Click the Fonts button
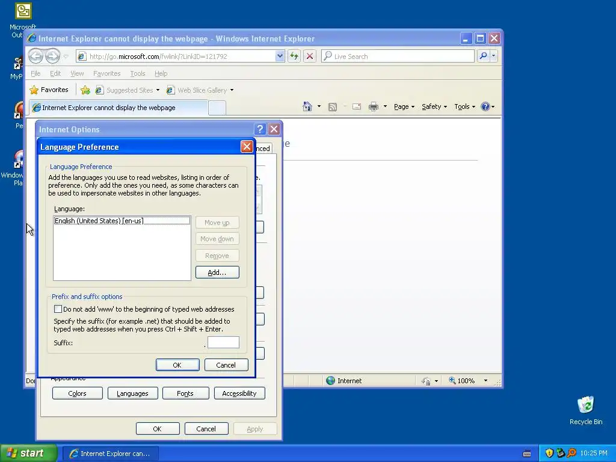 (185, 393)
